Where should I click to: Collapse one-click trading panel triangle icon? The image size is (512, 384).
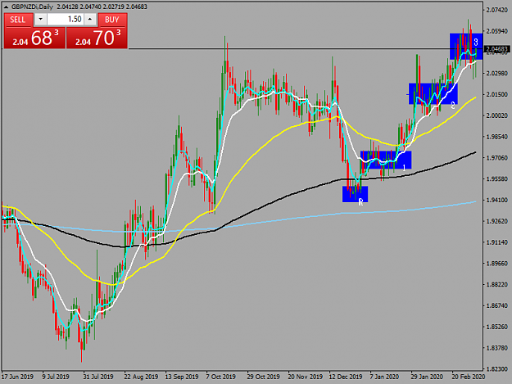tap(6, 7)
